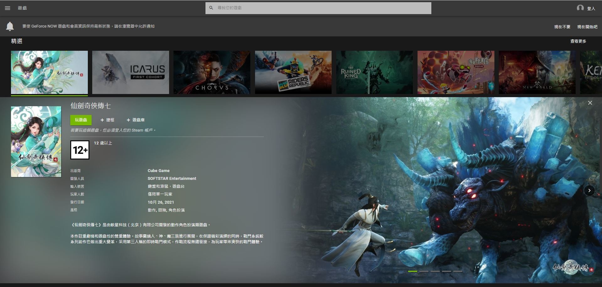Screen dimensions: 602x287
Task: Add game to 遊戲庫 library
Action: pyautogui.click(x=136, y=120)
